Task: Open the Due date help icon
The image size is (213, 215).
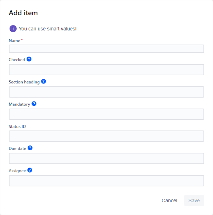Action: 30,148
